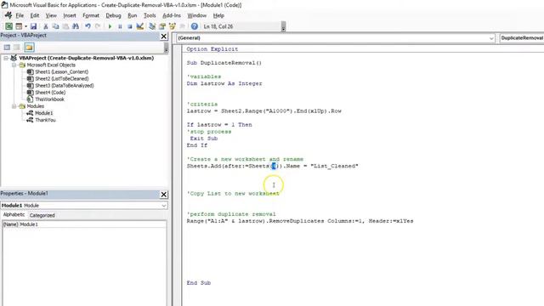544x306 pixels.
Task: Click the View Microsoft Excel icon
Action: point(8,26)
